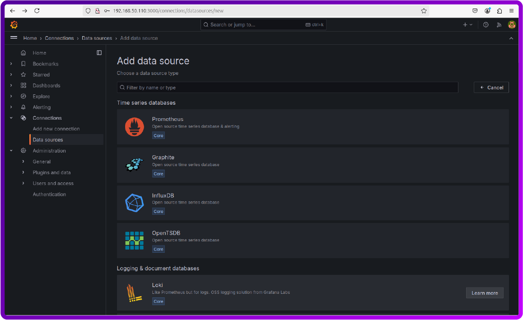Select the Explore compass icon in sidebar
This screenshot has width=523, height=320.
click(x=23, y=96)
